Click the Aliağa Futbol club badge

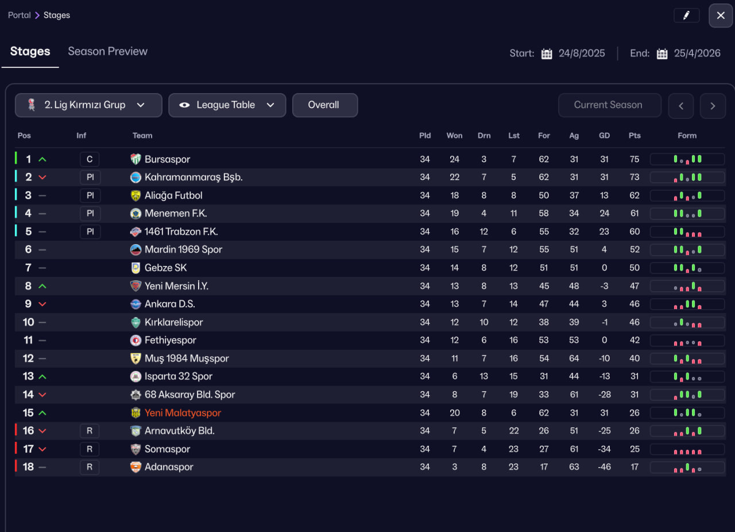[136, 195]
